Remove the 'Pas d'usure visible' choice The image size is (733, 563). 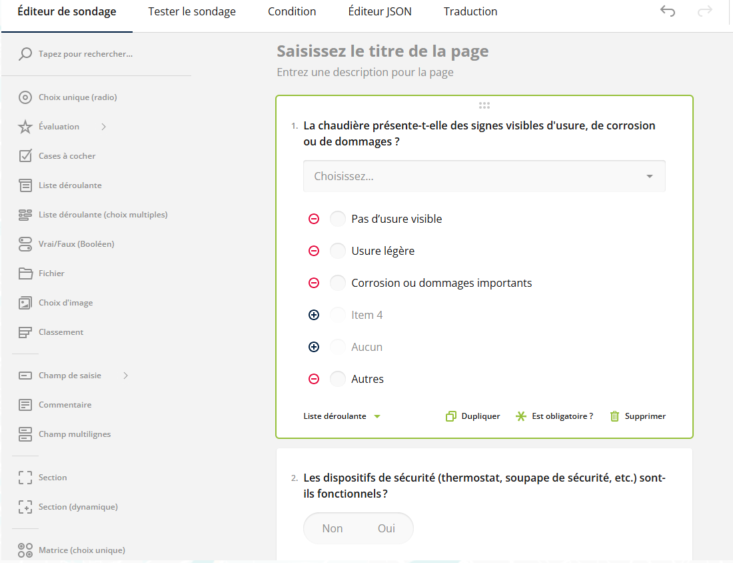pyautogui.click(x=314, y=219)
